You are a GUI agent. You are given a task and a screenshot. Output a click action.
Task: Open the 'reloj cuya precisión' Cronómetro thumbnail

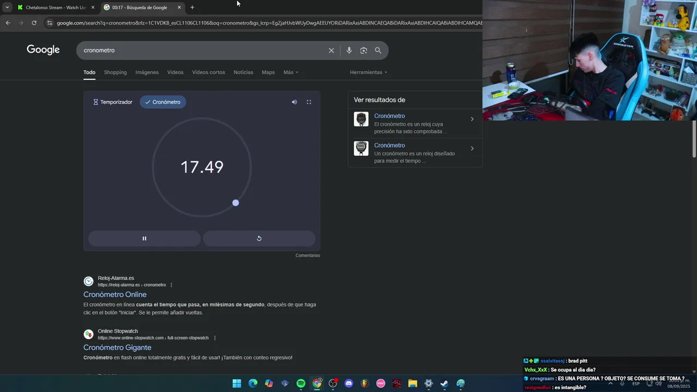pos(361,119)
